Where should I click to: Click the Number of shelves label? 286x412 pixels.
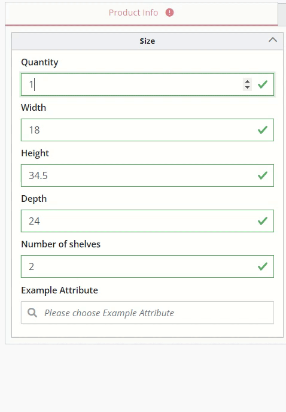61,244
